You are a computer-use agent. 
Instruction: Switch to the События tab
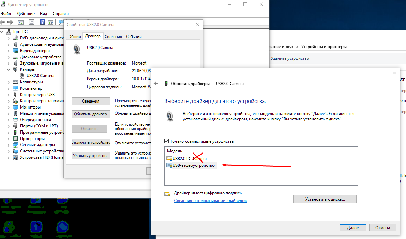[x=134, y=37]
